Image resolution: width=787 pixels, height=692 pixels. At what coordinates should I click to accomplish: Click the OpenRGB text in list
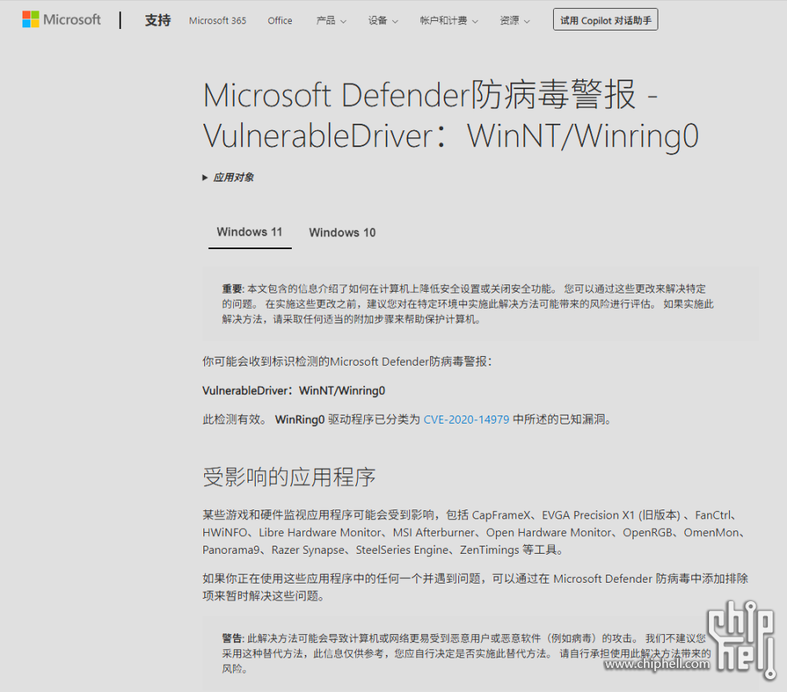pyautogui.click(x=647, y=532)
